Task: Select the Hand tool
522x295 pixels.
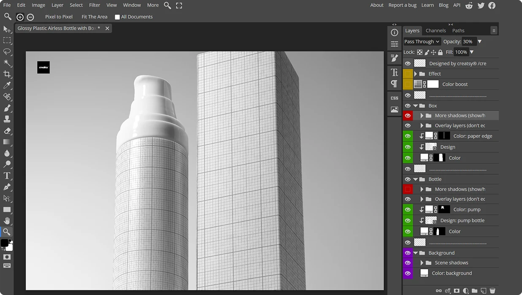Action: click(7, 221)
